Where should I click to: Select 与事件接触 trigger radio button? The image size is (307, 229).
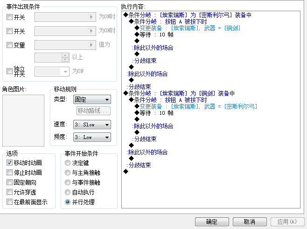pos(68,182)
